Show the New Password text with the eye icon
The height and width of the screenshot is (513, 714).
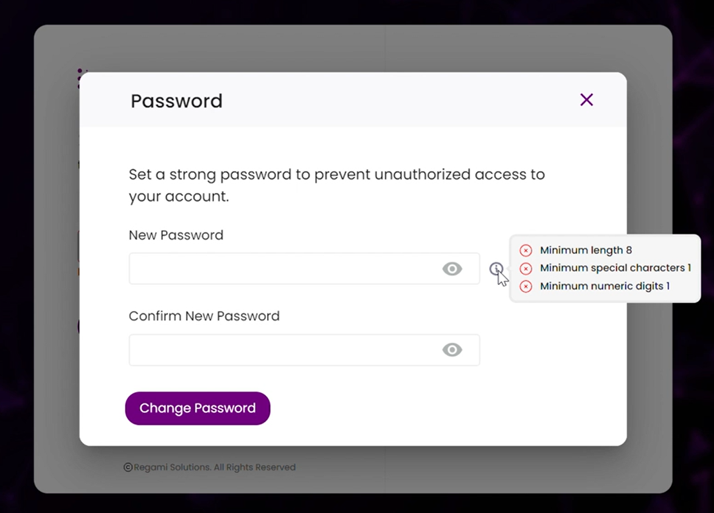coord(452,268)
